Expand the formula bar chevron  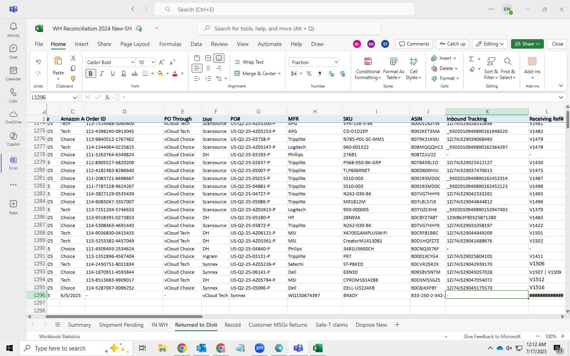561,97
